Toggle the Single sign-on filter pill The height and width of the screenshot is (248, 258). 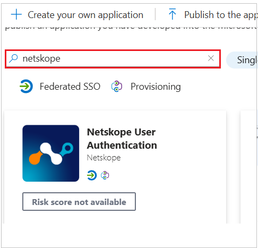242,60
